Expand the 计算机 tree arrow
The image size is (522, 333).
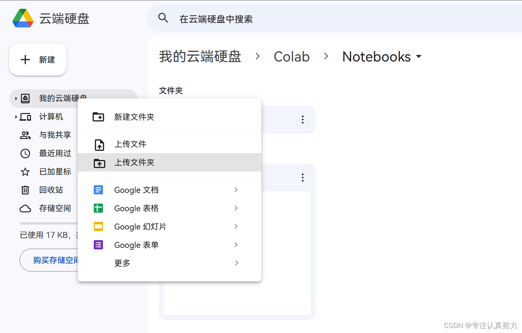tap(16, 117)
